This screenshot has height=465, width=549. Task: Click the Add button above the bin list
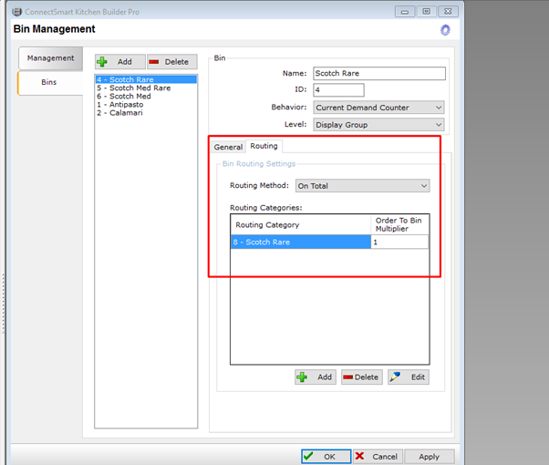point(119,62)
